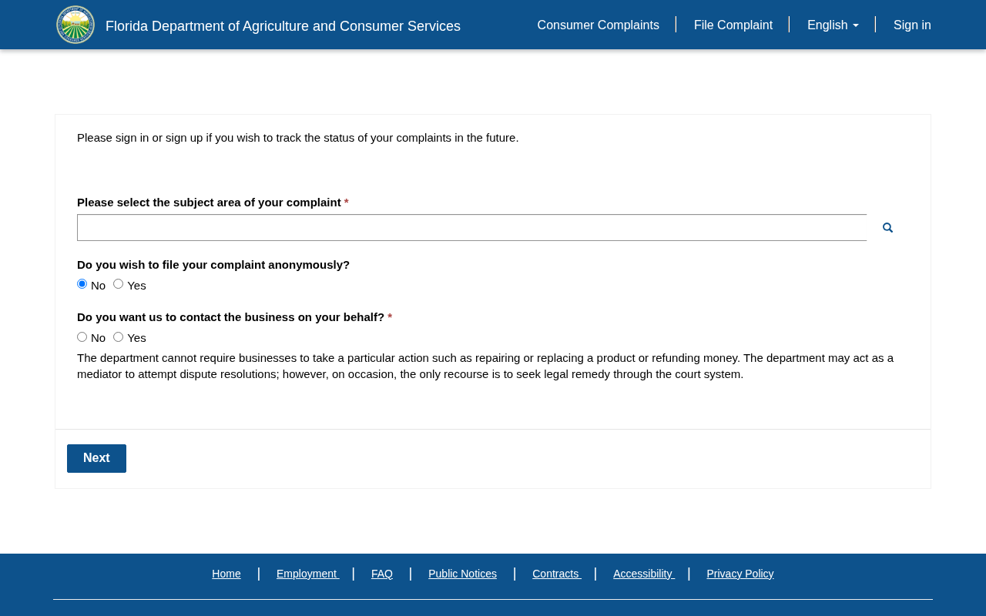Open the Home footer link
This screenshot has width=986, height=616.
pyautogui.click(x=226, y=574)
